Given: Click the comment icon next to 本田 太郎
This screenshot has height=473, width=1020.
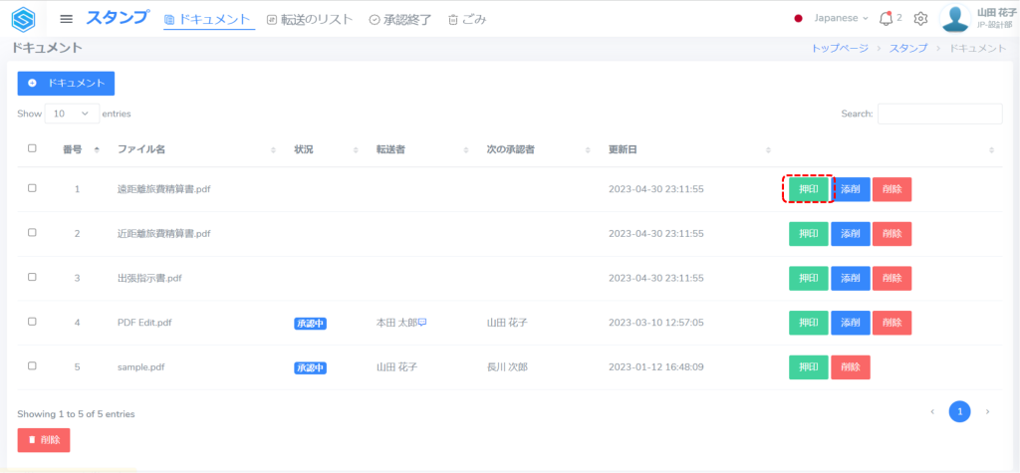Looking at the screenshot, I should point(422,323).
